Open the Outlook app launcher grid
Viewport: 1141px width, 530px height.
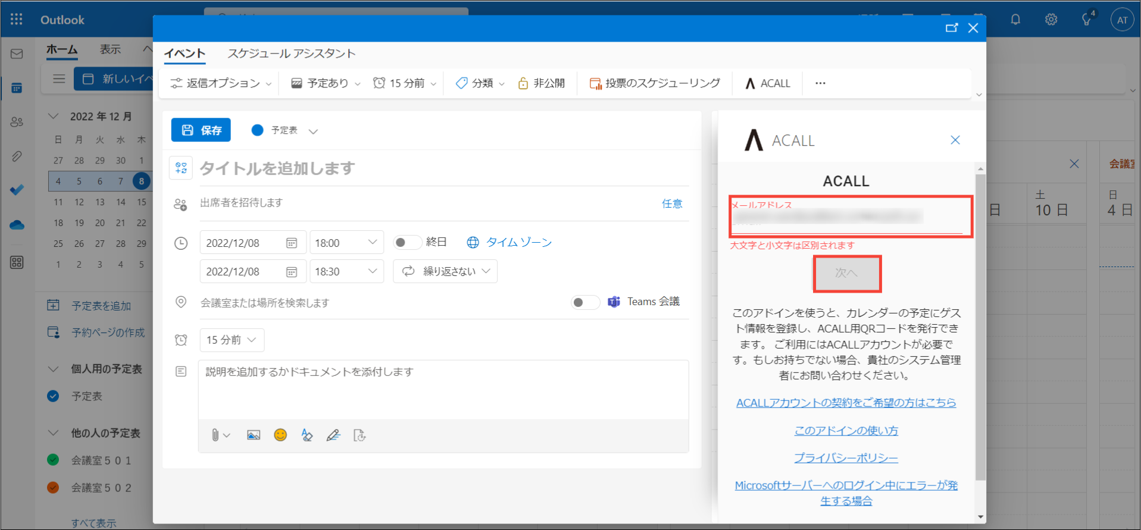(17, 20)
